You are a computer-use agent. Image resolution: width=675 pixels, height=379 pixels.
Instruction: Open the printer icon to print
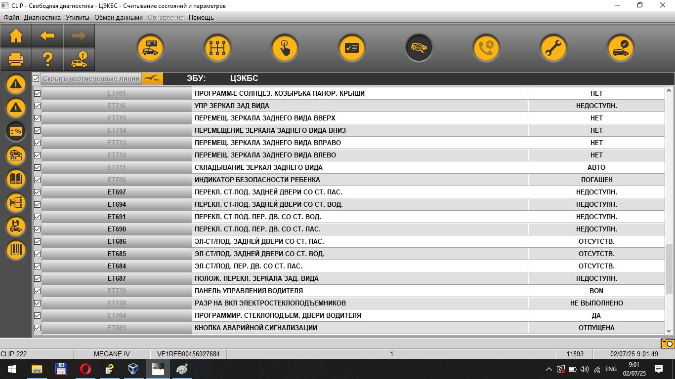coord(16,60)
